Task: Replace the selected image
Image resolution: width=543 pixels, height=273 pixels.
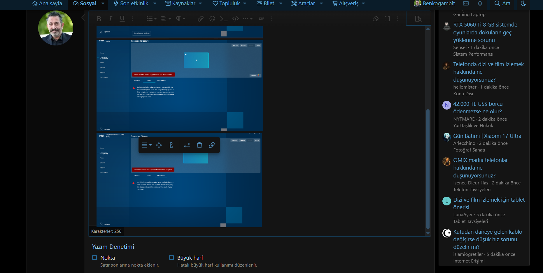Action: coord(187,145)
